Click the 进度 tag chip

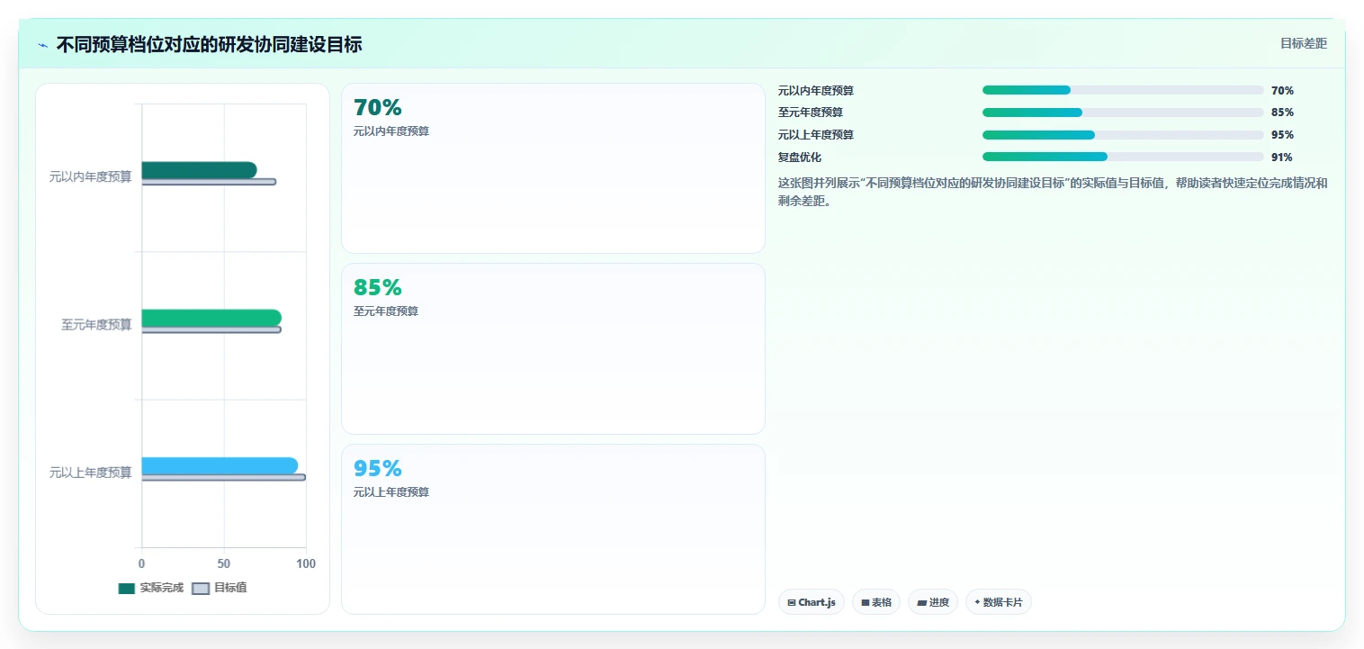point(933,602)
